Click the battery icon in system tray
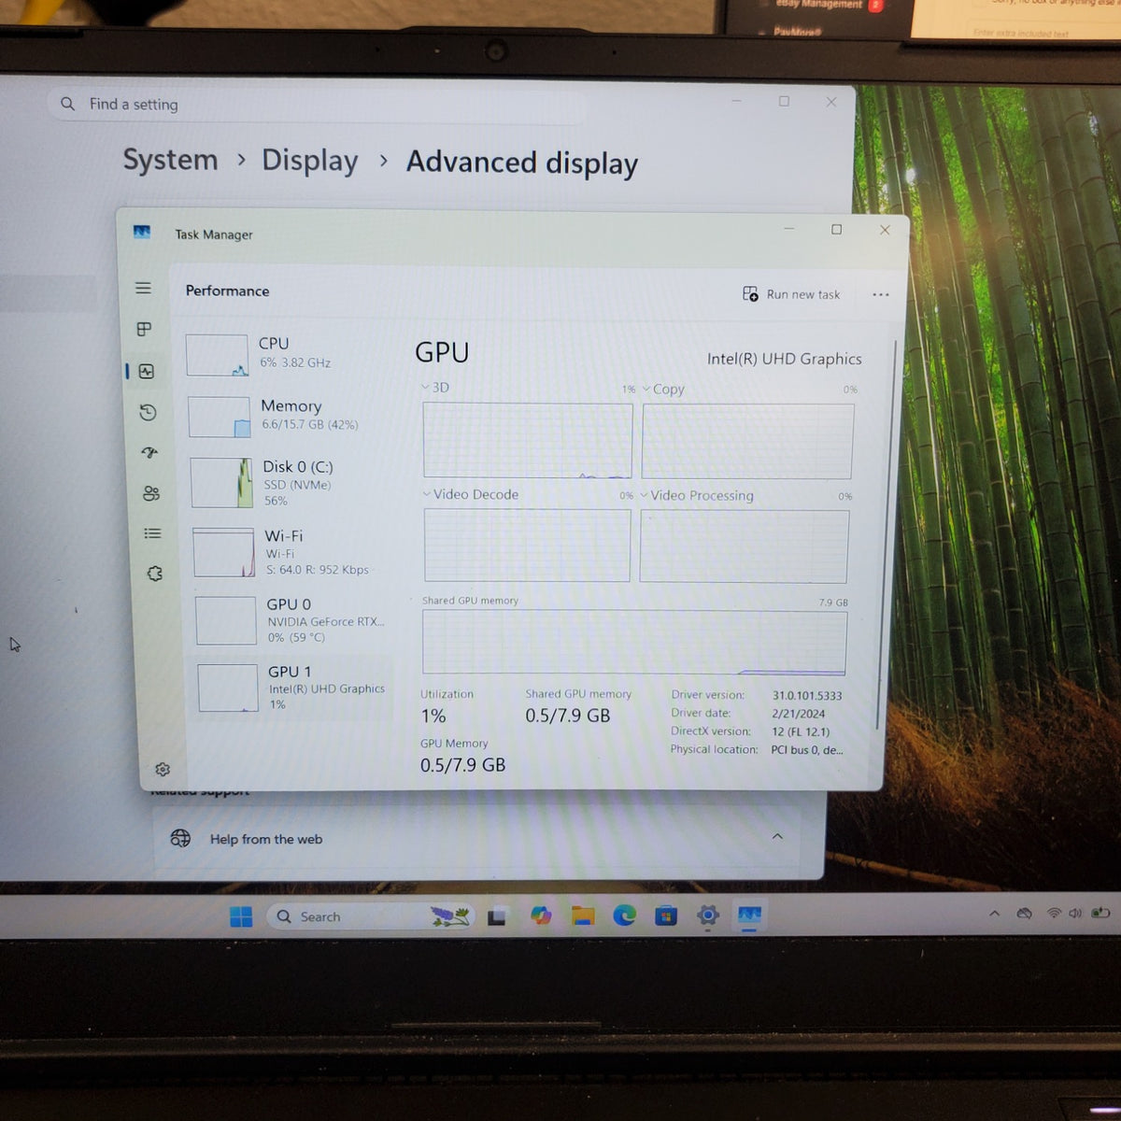 [1100, 913]
